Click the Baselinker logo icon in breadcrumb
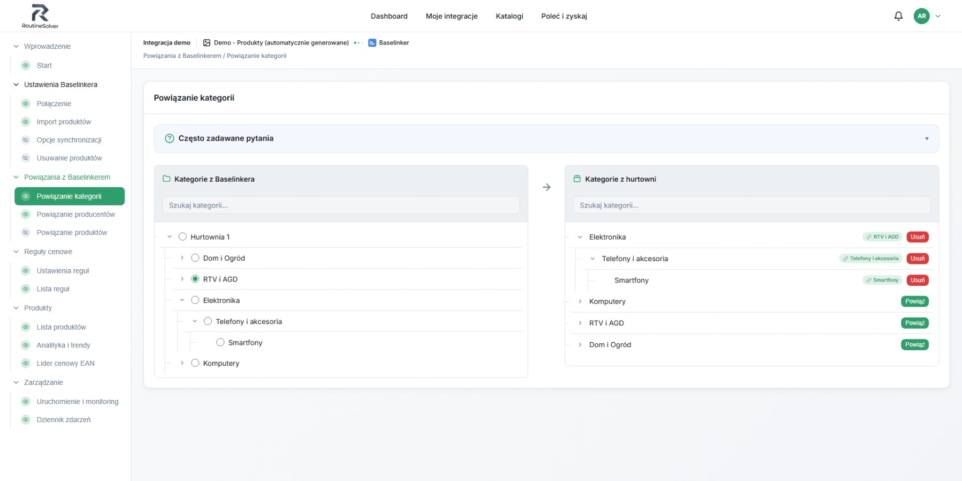This screenshot has width=962, height=481. 372,43
